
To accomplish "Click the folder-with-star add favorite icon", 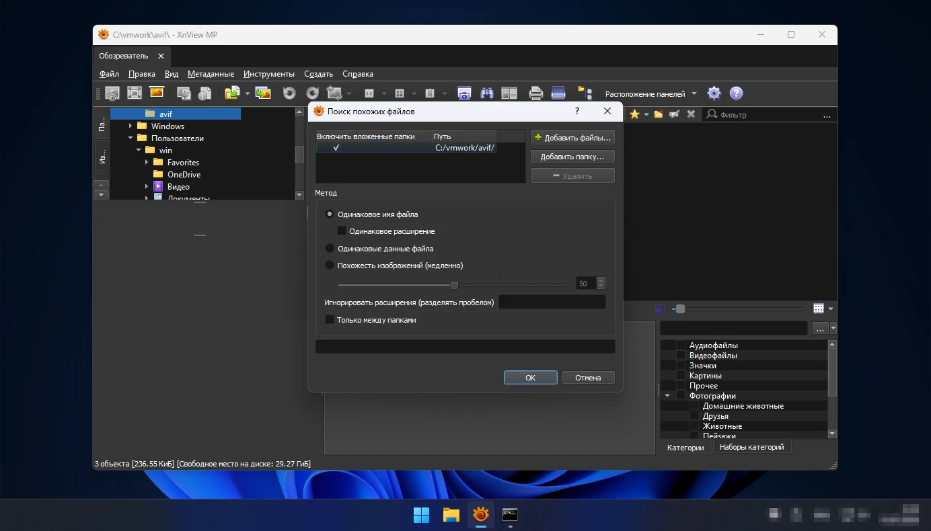I will [x=659, y=114].
